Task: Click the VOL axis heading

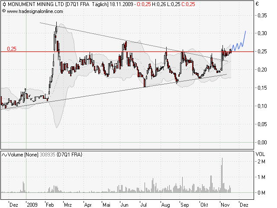Action: [260, 154]
